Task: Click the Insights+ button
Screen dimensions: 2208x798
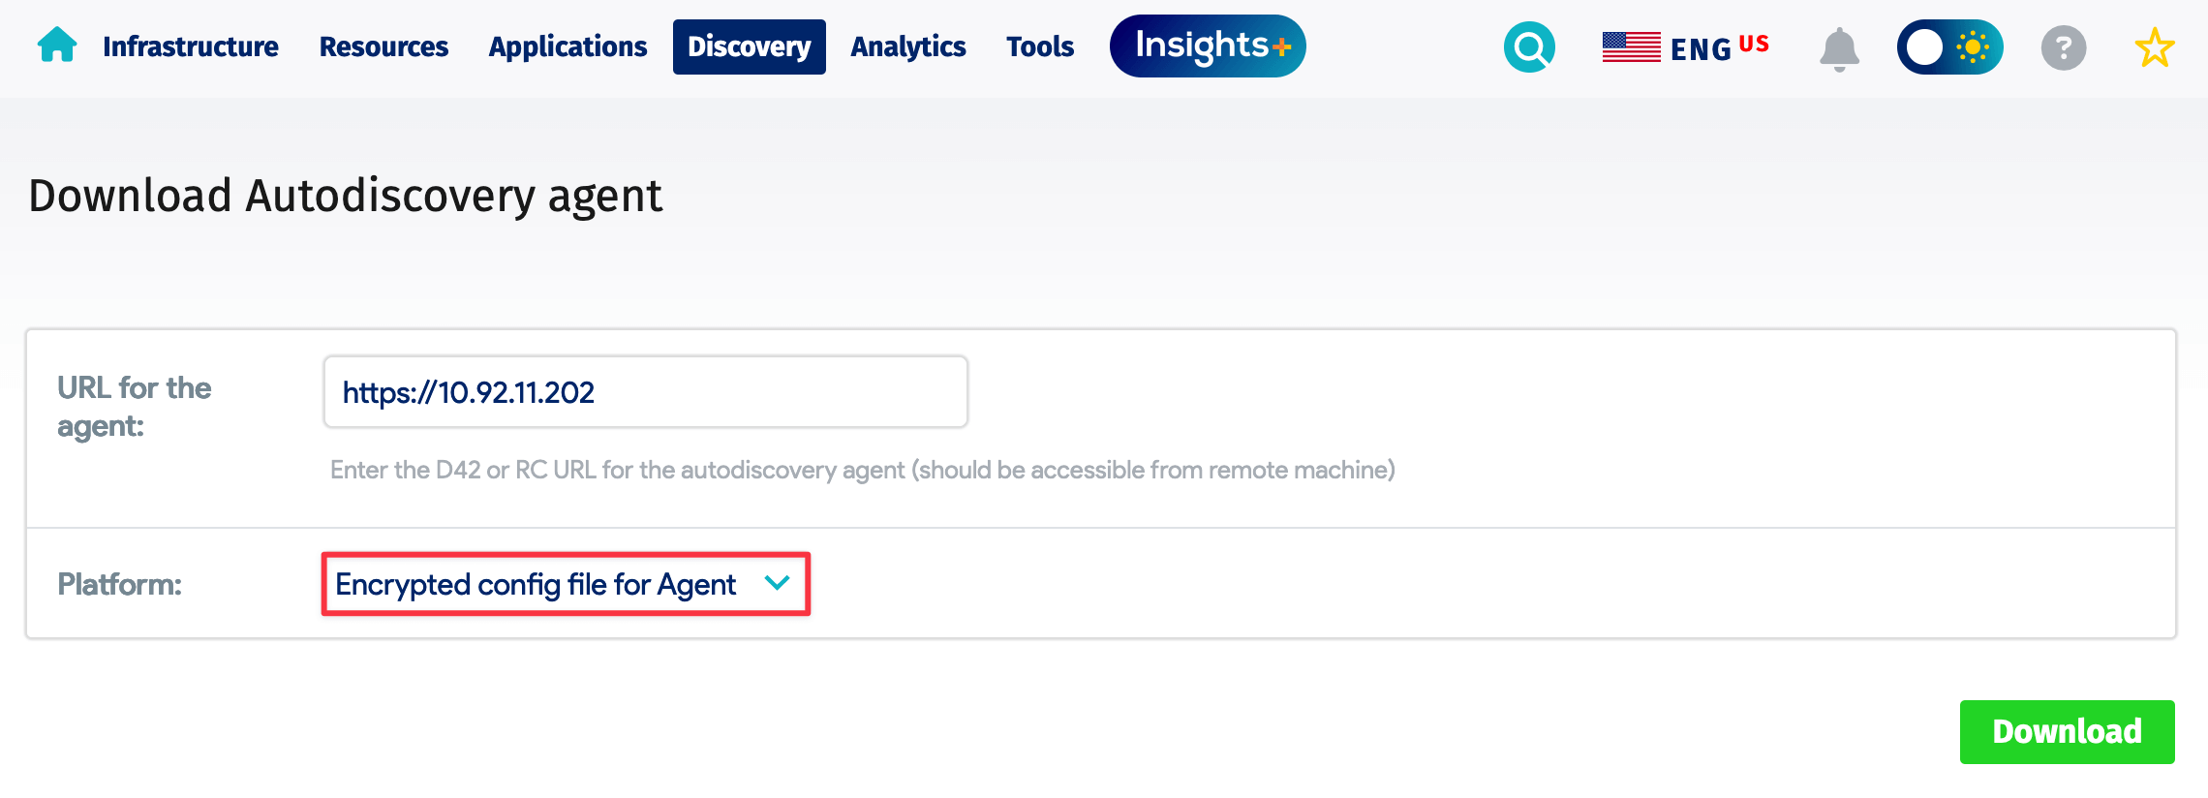Action: 1208,46
